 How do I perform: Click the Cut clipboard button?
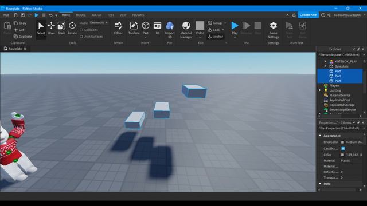pos(19,30)
